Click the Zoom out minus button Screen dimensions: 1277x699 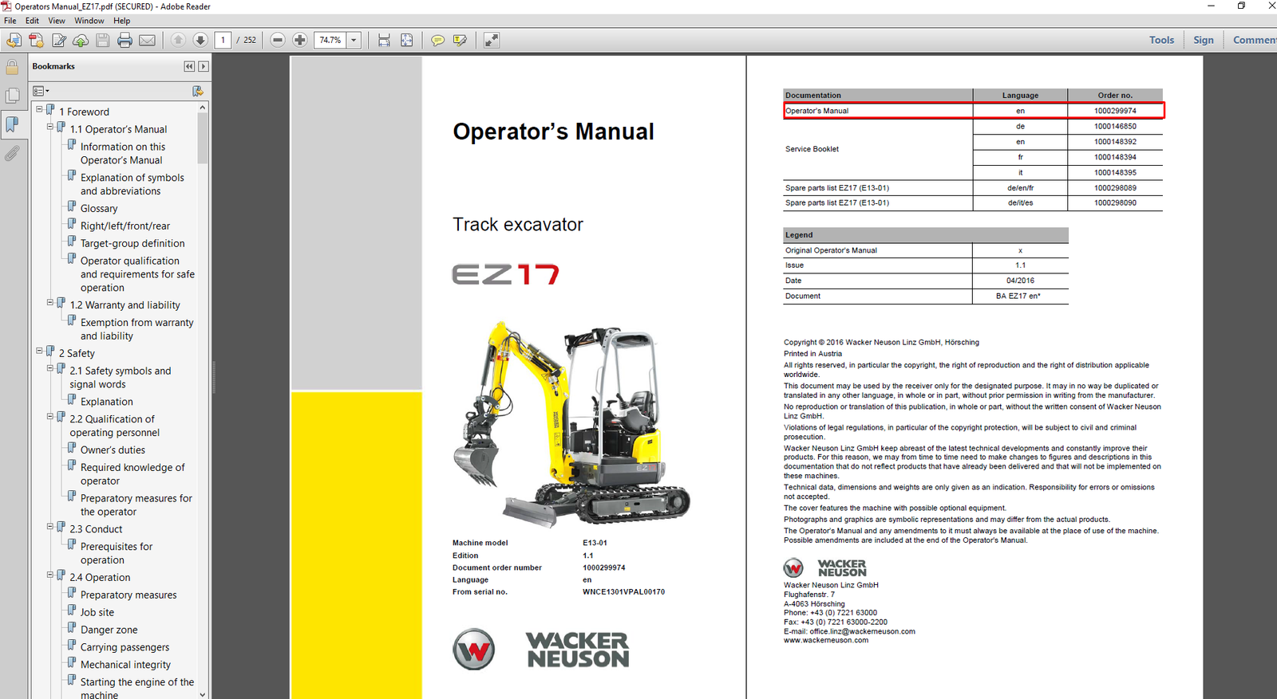pos(278,40)
